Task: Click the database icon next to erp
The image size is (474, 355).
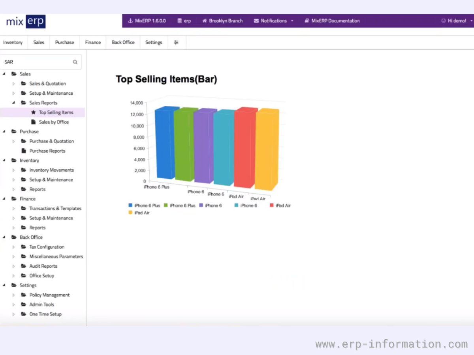Action: click(180, 21)
